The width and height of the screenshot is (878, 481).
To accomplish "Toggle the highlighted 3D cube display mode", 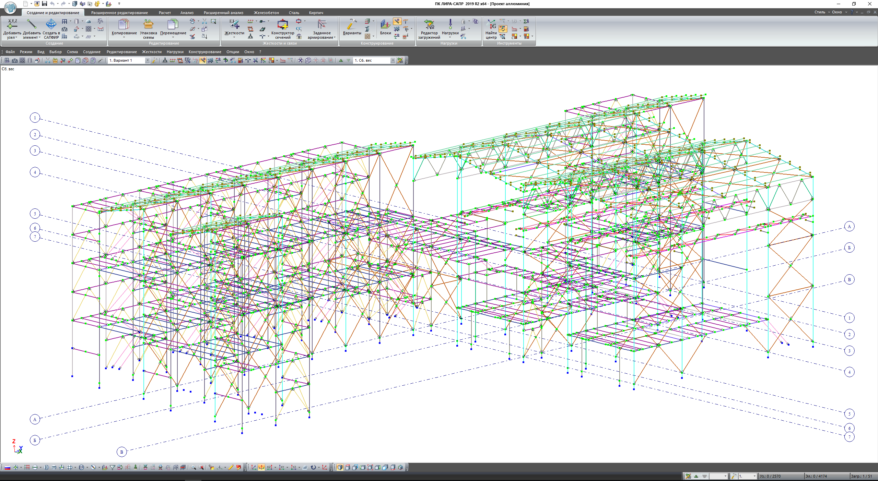I will [x=340, y=467].
